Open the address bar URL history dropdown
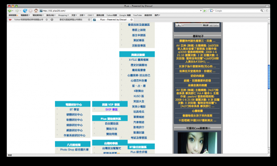The width and height of the screenshot is (277, 166). tap(201, 11)
